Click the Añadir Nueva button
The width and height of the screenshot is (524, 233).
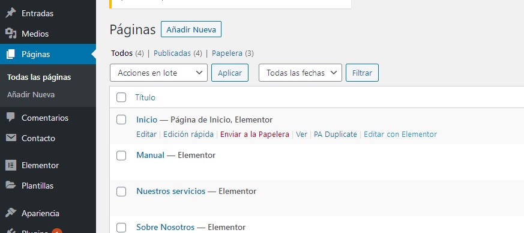(191, 29)
